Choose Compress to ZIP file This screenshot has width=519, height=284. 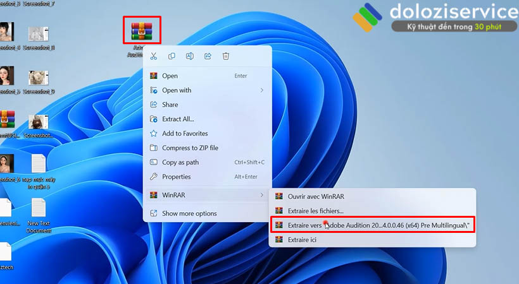(190, 148)
